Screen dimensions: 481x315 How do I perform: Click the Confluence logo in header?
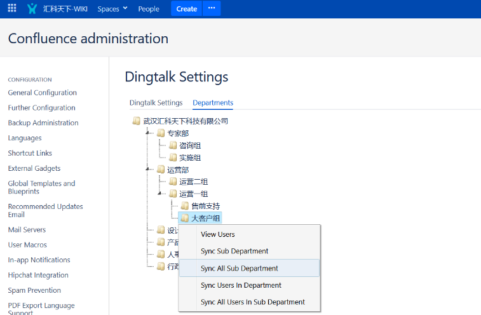point(32,9)
